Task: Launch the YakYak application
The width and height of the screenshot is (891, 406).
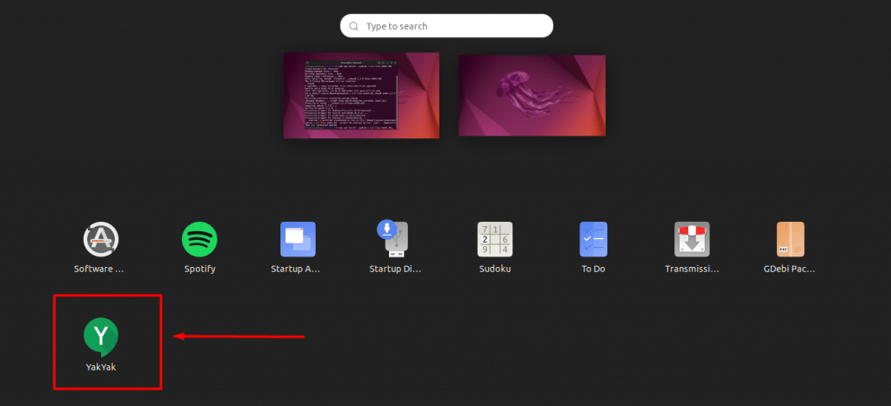Action: point(101,336)
